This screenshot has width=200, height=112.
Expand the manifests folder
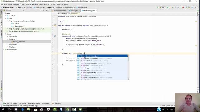[6, 16]
